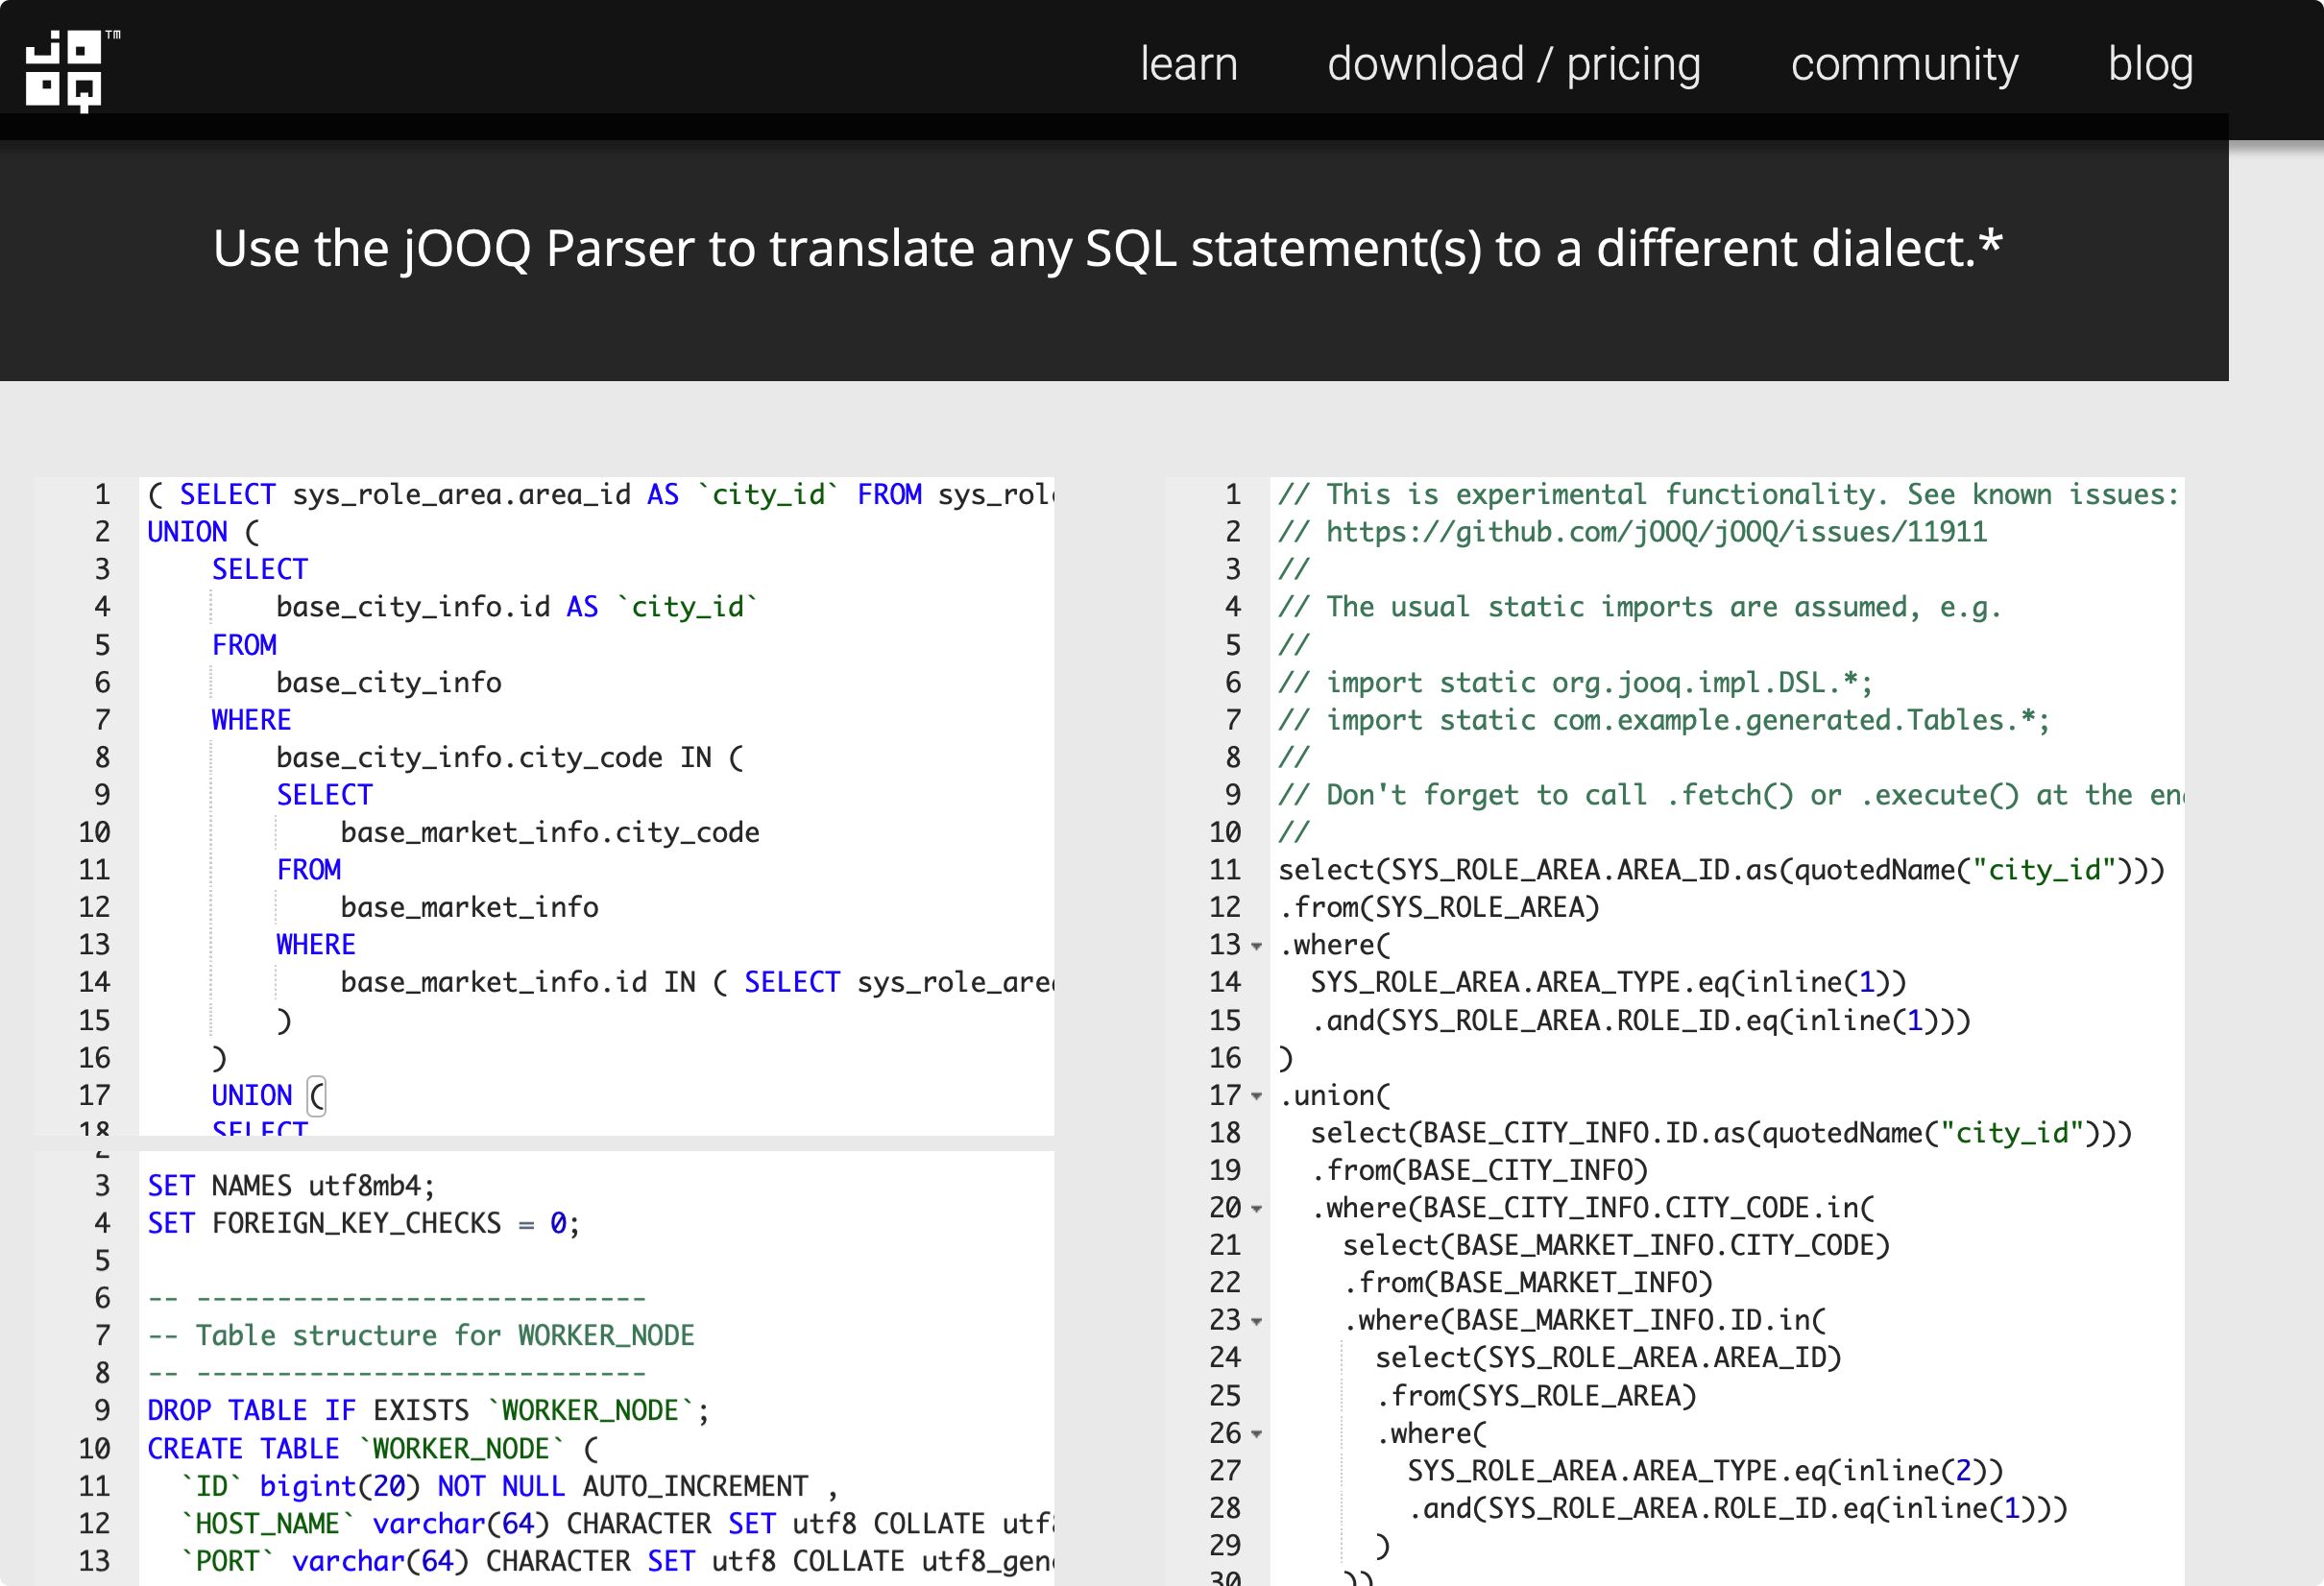Viewport: 2324px width, 1586px height.
Task: Click the base_city_info table name on line 6
Action: click(x=388, y=683)
